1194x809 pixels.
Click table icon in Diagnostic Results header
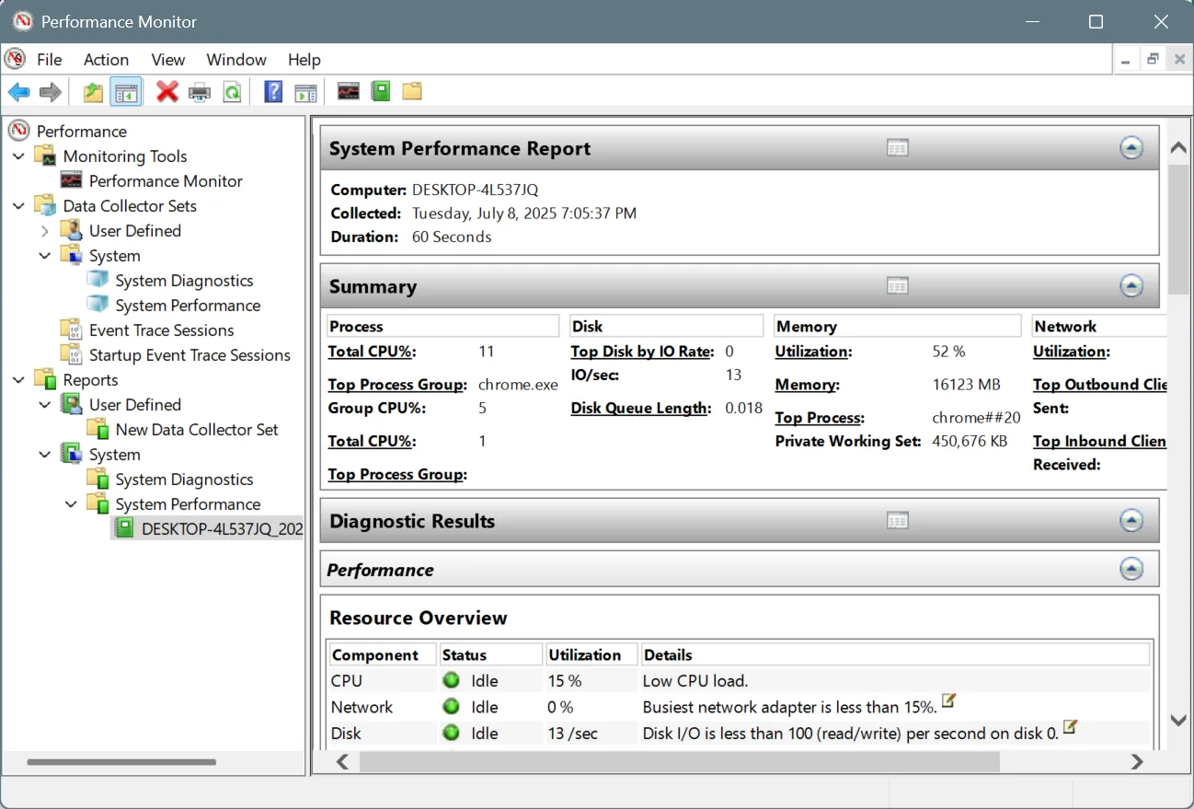[x=898, y=521]
